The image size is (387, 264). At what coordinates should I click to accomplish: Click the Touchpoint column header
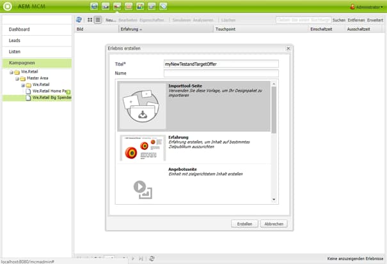tap(261, 29)
